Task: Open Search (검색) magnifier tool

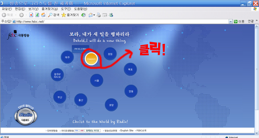Action: click(x=54, y=15)
